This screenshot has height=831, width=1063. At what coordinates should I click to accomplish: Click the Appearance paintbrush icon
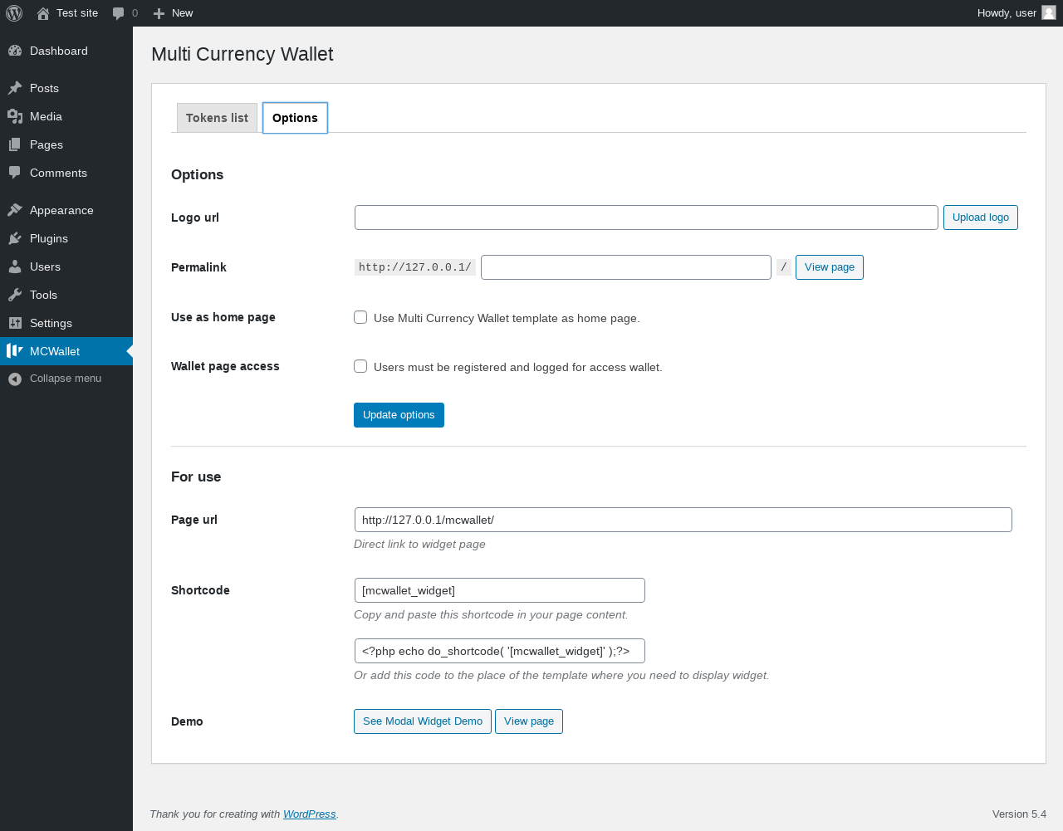(15, 210)
